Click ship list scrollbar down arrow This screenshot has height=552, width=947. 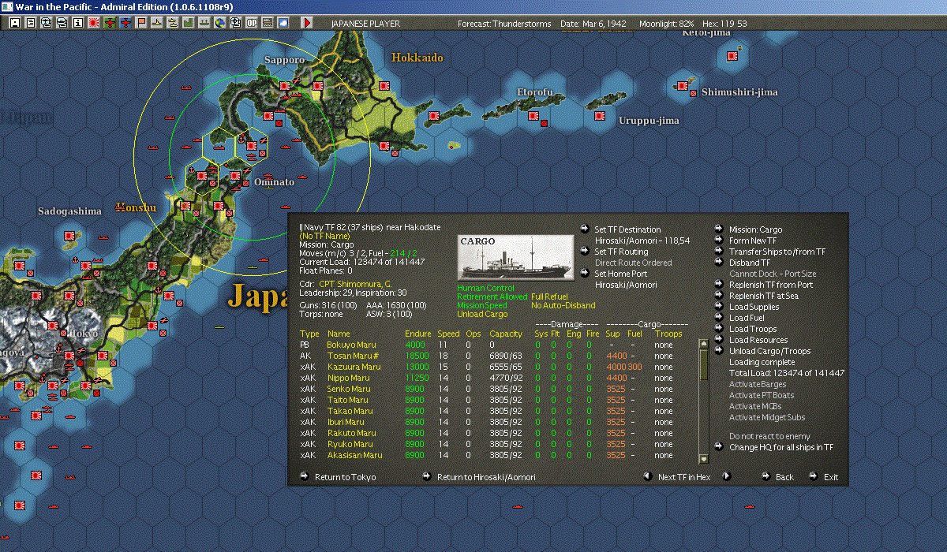pos(704,458)
